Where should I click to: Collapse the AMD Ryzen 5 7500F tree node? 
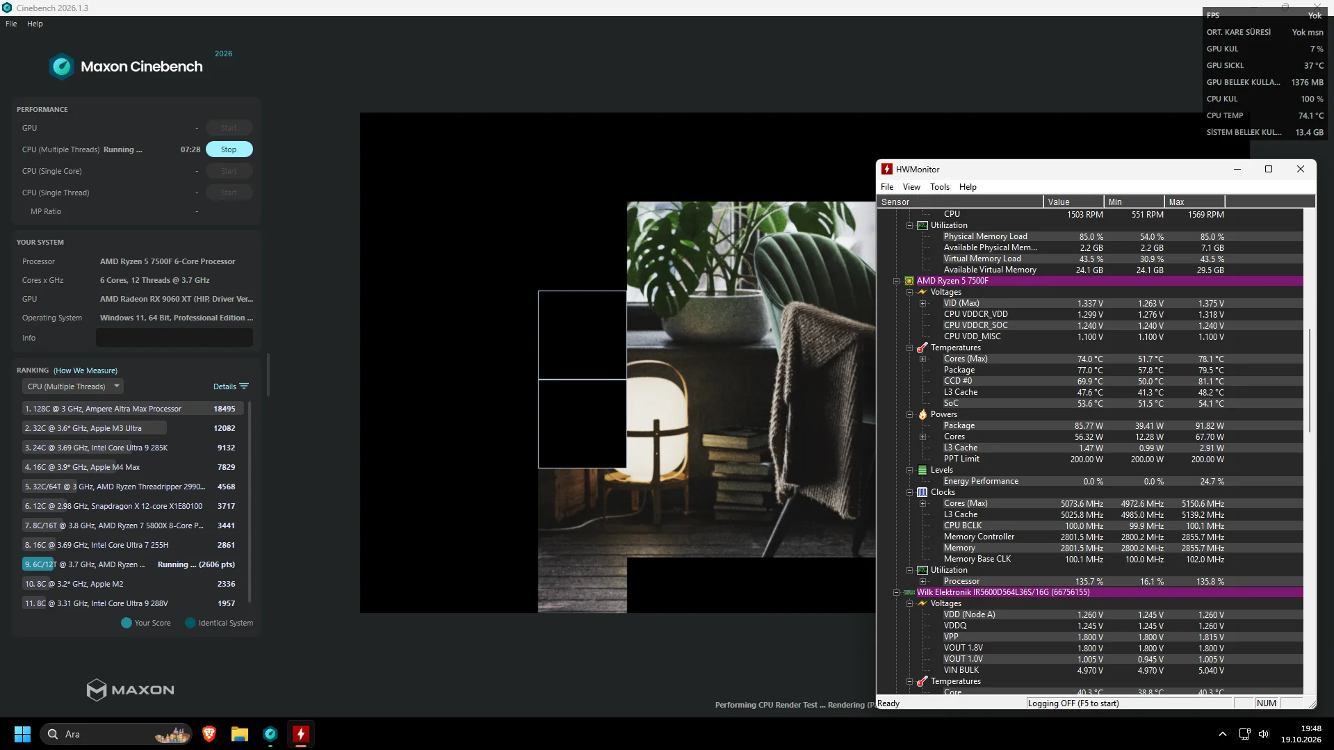[896, 281]
